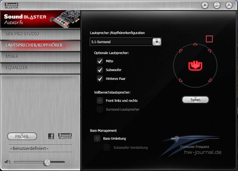Toggle the Subwoofer-Verstärkung checkbox
The image size is (238, 171).
click(x=107, y=147)
